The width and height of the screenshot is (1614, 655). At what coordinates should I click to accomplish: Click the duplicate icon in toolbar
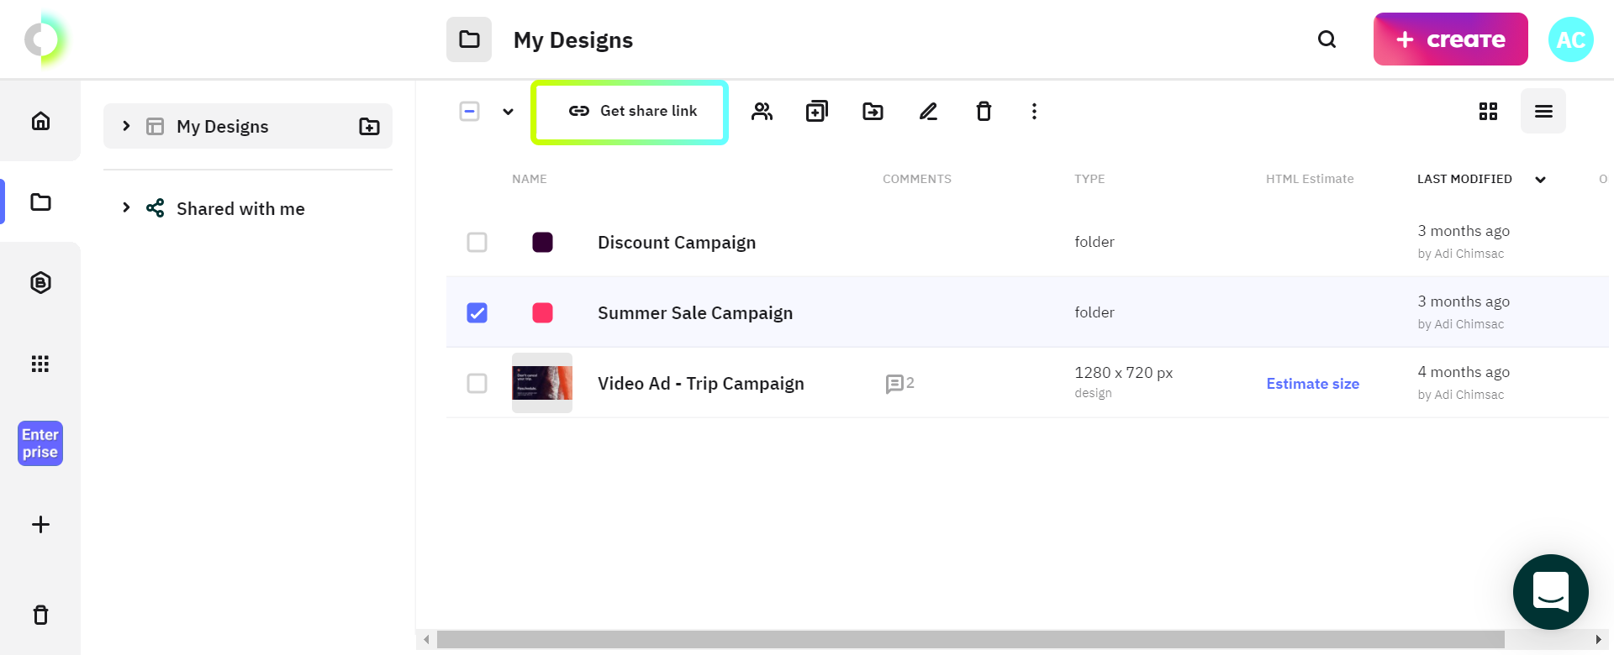pos(816,111)
